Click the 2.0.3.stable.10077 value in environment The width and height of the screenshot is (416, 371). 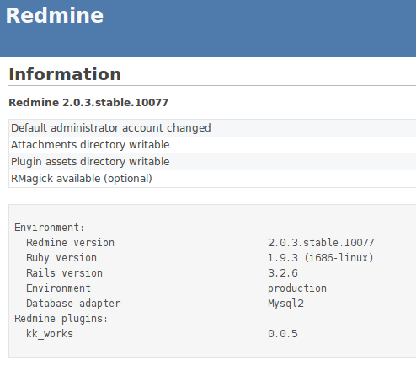click(x=321, y=243)
